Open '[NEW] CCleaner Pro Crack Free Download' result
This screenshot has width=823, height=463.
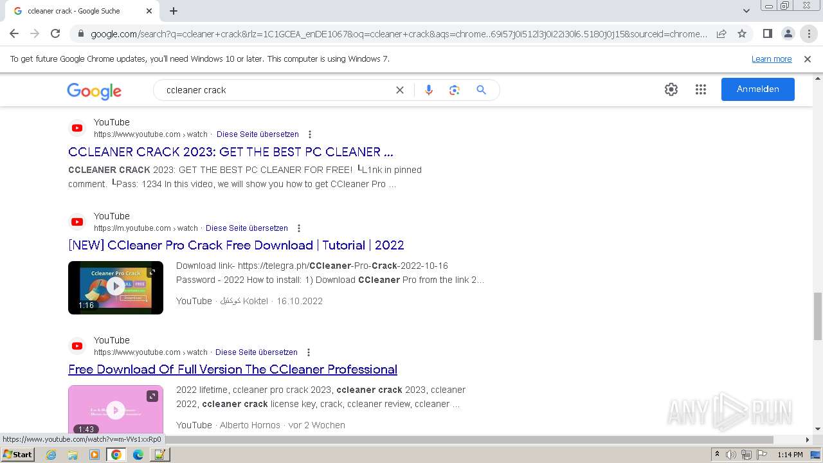(x=236, y=245)
